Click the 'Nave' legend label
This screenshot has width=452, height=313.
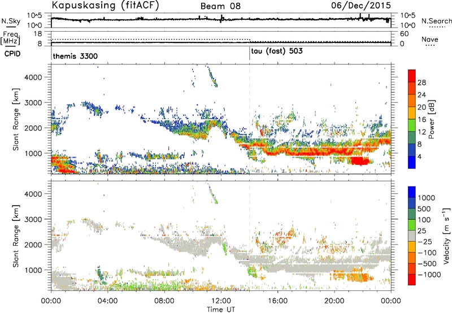(430, 40)
